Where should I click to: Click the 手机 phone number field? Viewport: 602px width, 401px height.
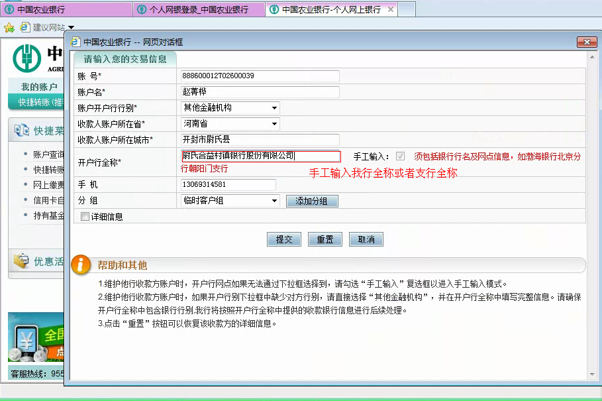coord(228,184)
